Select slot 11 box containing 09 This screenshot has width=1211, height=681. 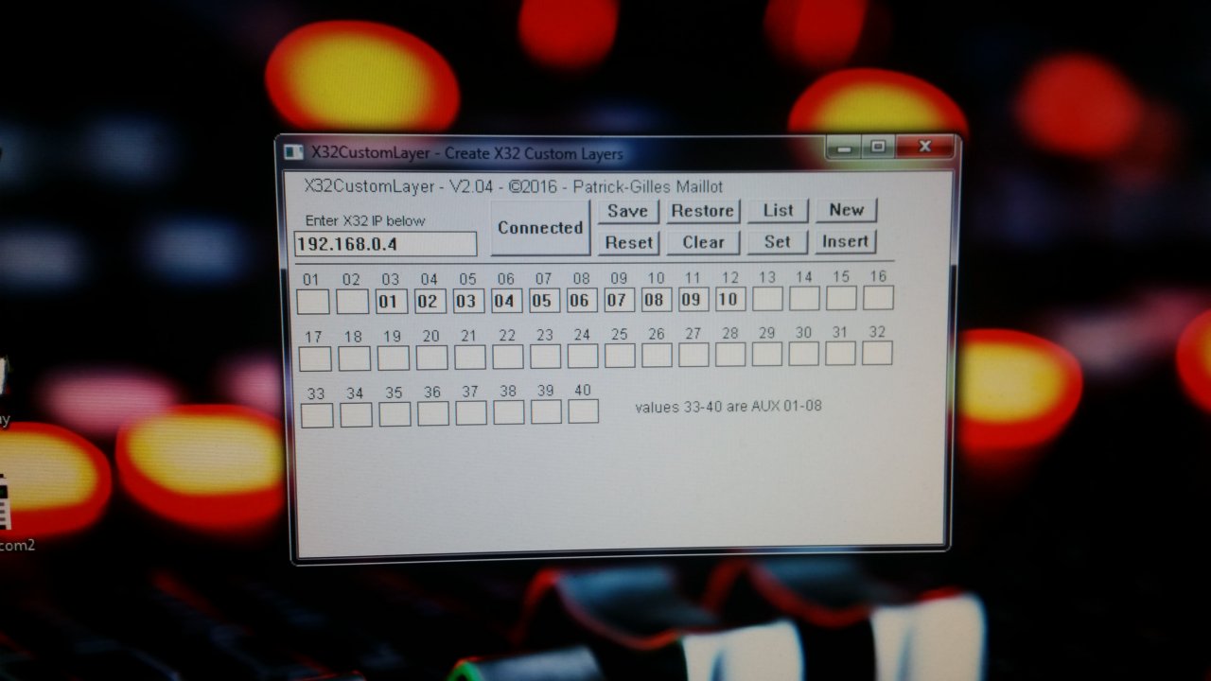click(693, 300)
